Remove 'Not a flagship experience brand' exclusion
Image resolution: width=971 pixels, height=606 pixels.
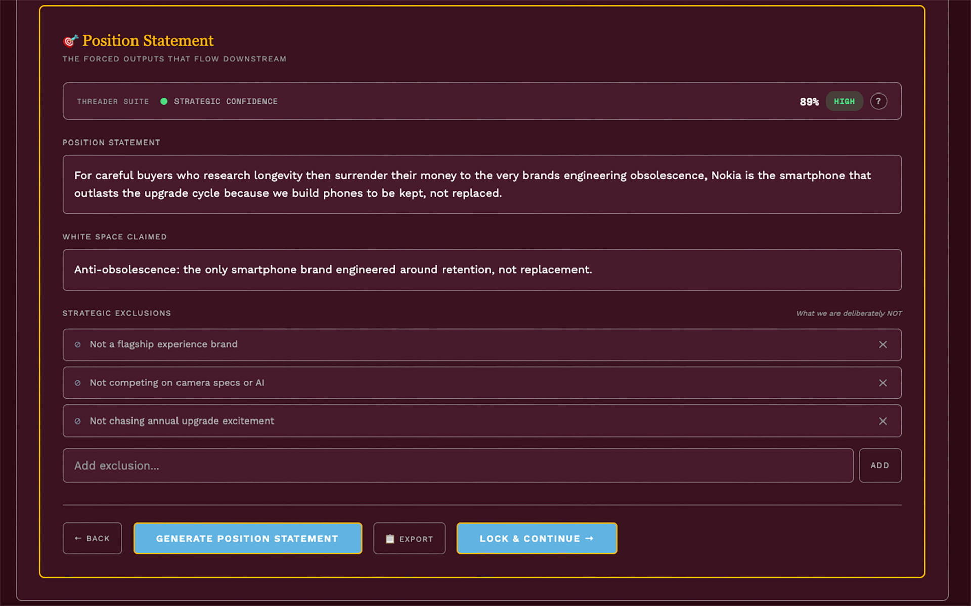click(x=882, y=344)
